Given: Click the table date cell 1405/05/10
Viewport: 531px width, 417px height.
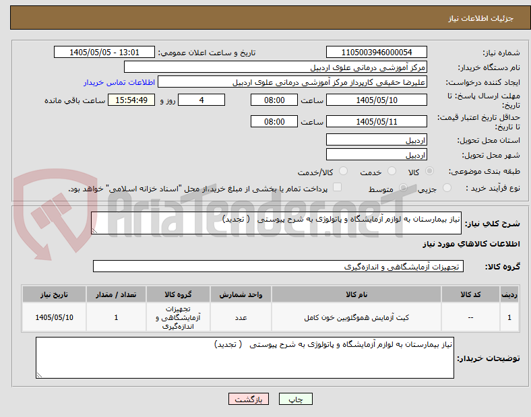Looking at the screenshot, I should 54,317.
